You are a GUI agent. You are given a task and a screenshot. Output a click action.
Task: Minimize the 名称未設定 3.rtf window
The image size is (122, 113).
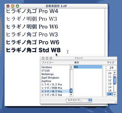[13, 6]
